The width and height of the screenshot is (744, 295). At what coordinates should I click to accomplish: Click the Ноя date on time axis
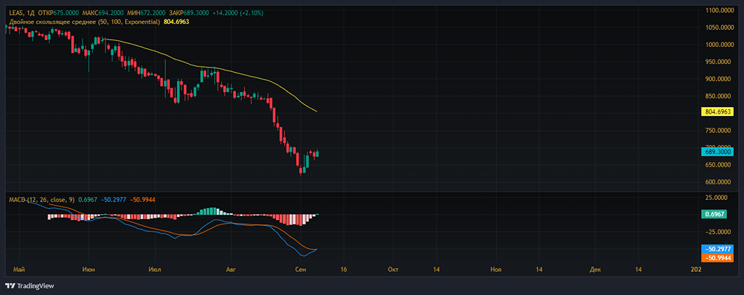point(496,270)
